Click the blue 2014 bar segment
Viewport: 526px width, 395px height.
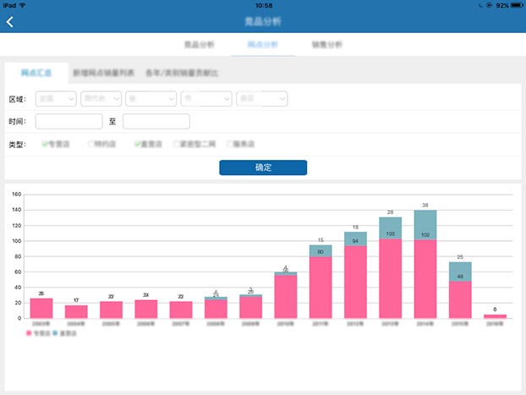(425, 224)
